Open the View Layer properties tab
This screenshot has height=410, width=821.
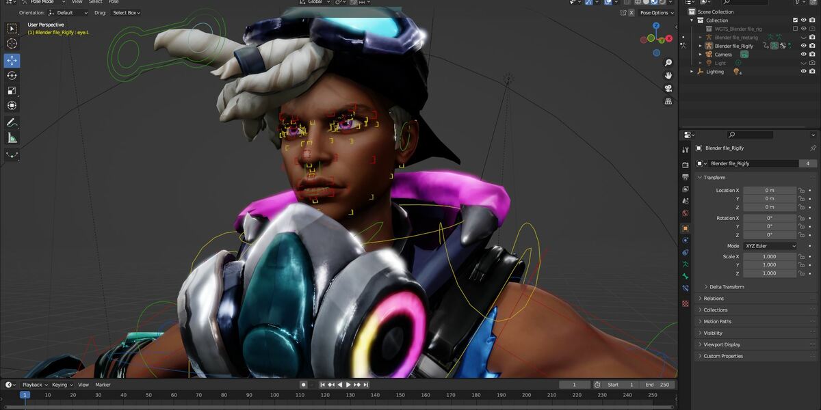click(686, 189)
